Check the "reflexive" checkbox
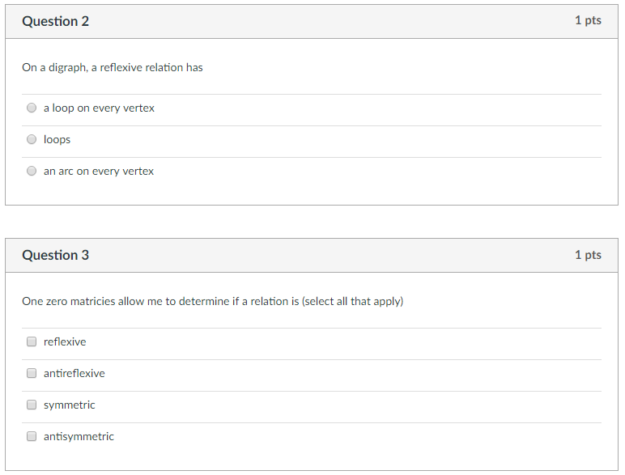Image resolution: width=625 pixels, height=475 pixels. (x=32, y=341)
